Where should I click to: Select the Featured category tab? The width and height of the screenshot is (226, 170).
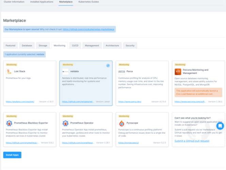click(x=10, y=46)
